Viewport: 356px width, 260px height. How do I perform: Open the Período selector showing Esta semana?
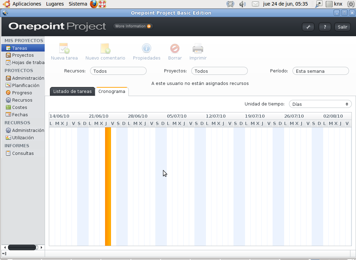[x=320, y=71]
